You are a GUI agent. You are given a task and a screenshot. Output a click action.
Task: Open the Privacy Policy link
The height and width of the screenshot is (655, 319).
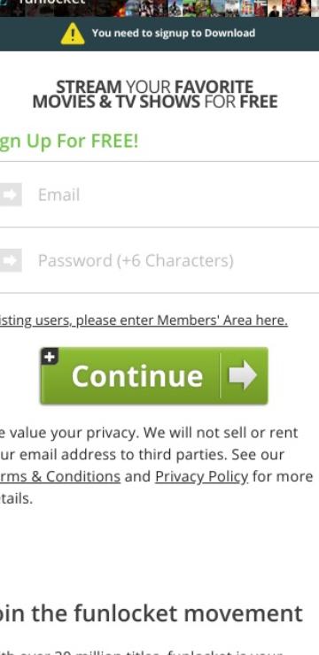(x=201, y=476)
